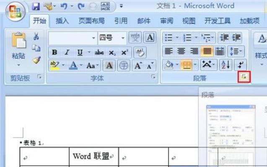Undo the last action
The height and width of the screenshot is (167, 267).
click(64, 6)
